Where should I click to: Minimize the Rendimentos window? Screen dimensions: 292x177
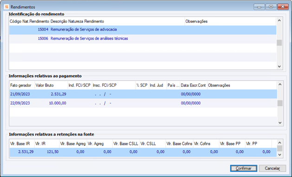259,7
